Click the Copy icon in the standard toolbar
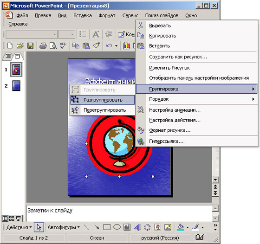This screenshot has width=260, height=244. (x=76, y=45)
